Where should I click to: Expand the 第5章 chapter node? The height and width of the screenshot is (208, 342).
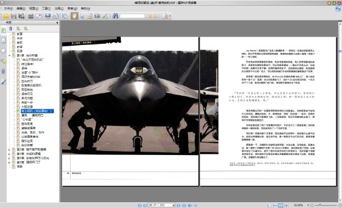[x=9, y=162]
